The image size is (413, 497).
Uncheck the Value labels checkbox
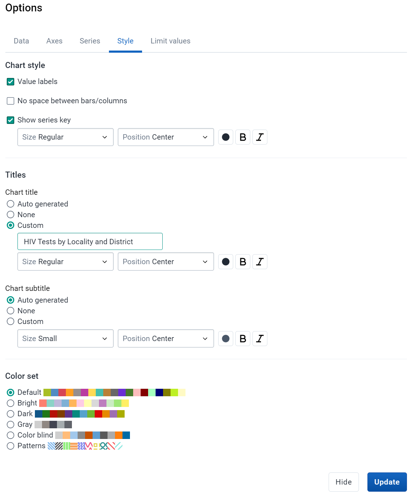point(11,82)
